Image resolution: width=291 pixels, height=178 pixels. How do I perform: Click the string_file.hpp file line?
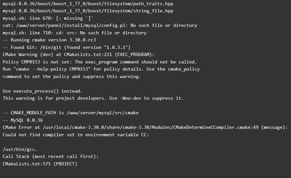point(88,11)
